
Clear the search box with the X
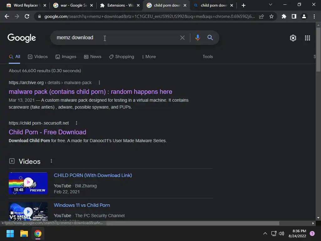click(x=182, y=38)
